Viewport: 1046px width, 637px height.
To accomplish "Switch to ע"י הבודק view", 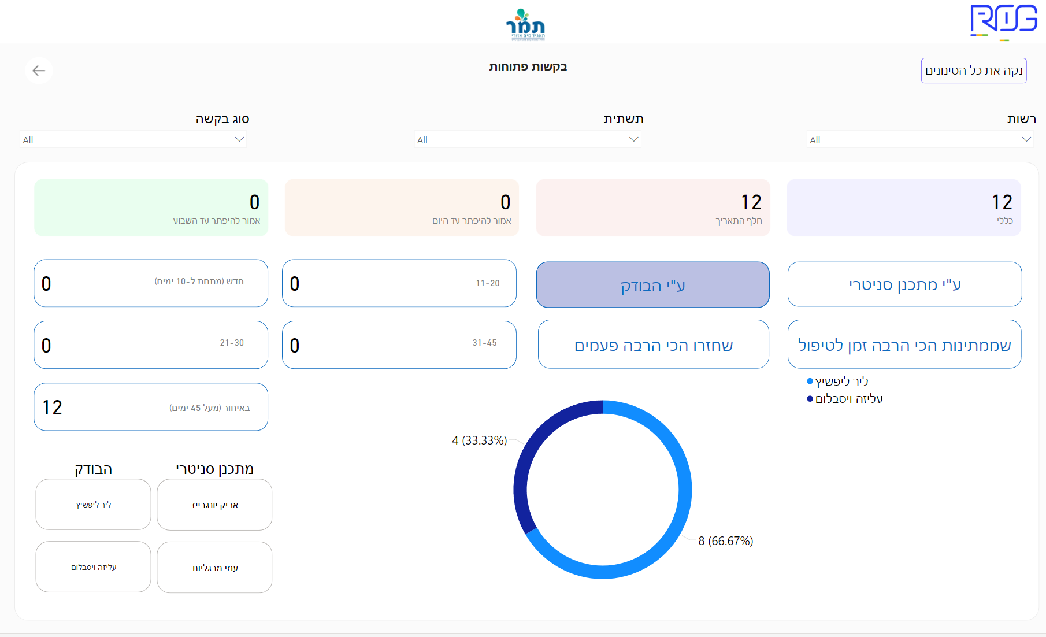I will click(x=653, y=285).
